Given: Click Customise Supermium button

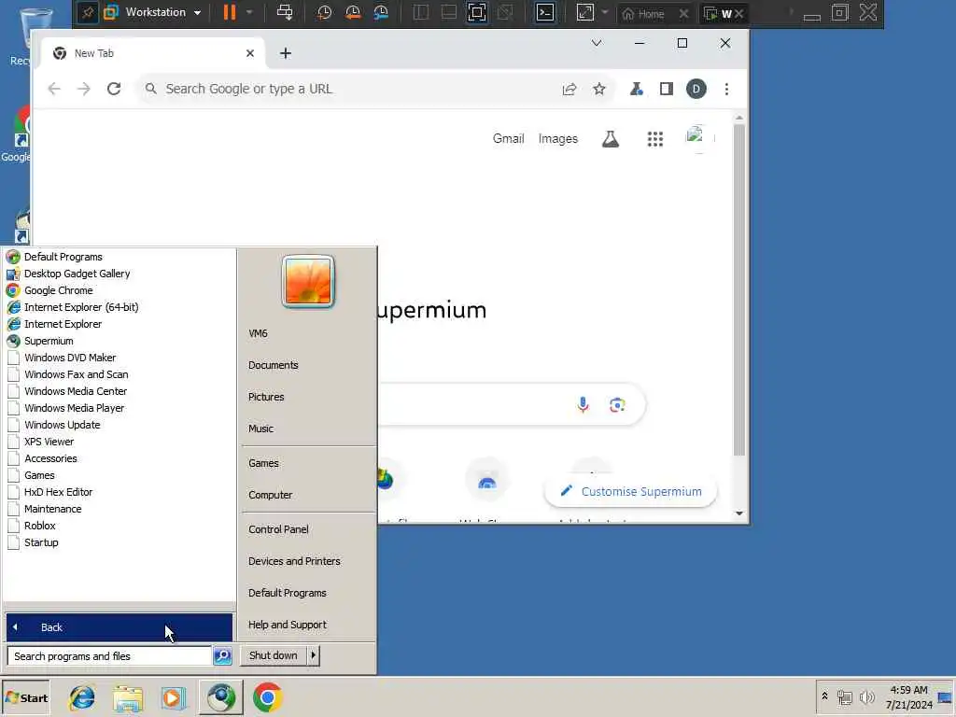Looking at the screenshot, I should coord(631,491).
